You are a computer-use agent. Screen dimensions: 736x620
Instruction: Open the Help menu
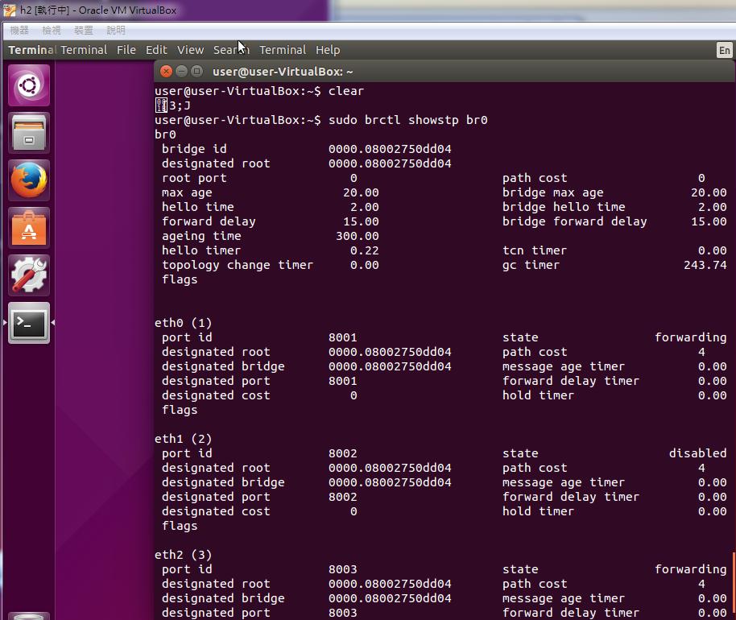328,50
